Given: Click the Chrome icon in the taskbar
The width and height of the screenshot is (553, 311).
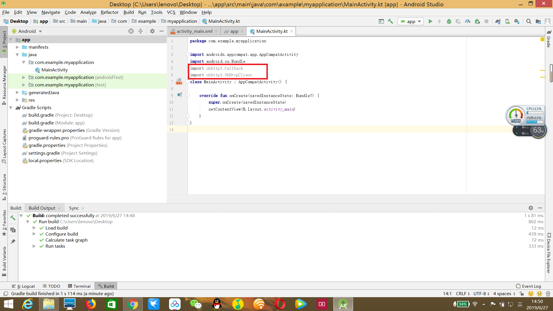Looking at the screenshot, I should point(133,304).
